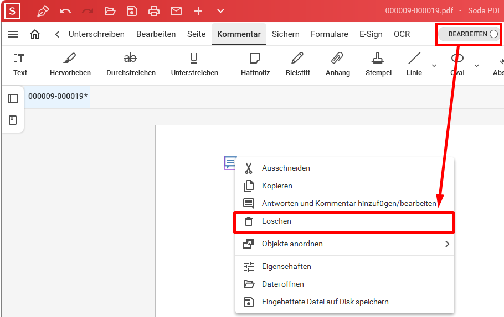This screenshot has height=317, width=504.
Task: Send the PDF by email icon
Action: click(176, 11)
